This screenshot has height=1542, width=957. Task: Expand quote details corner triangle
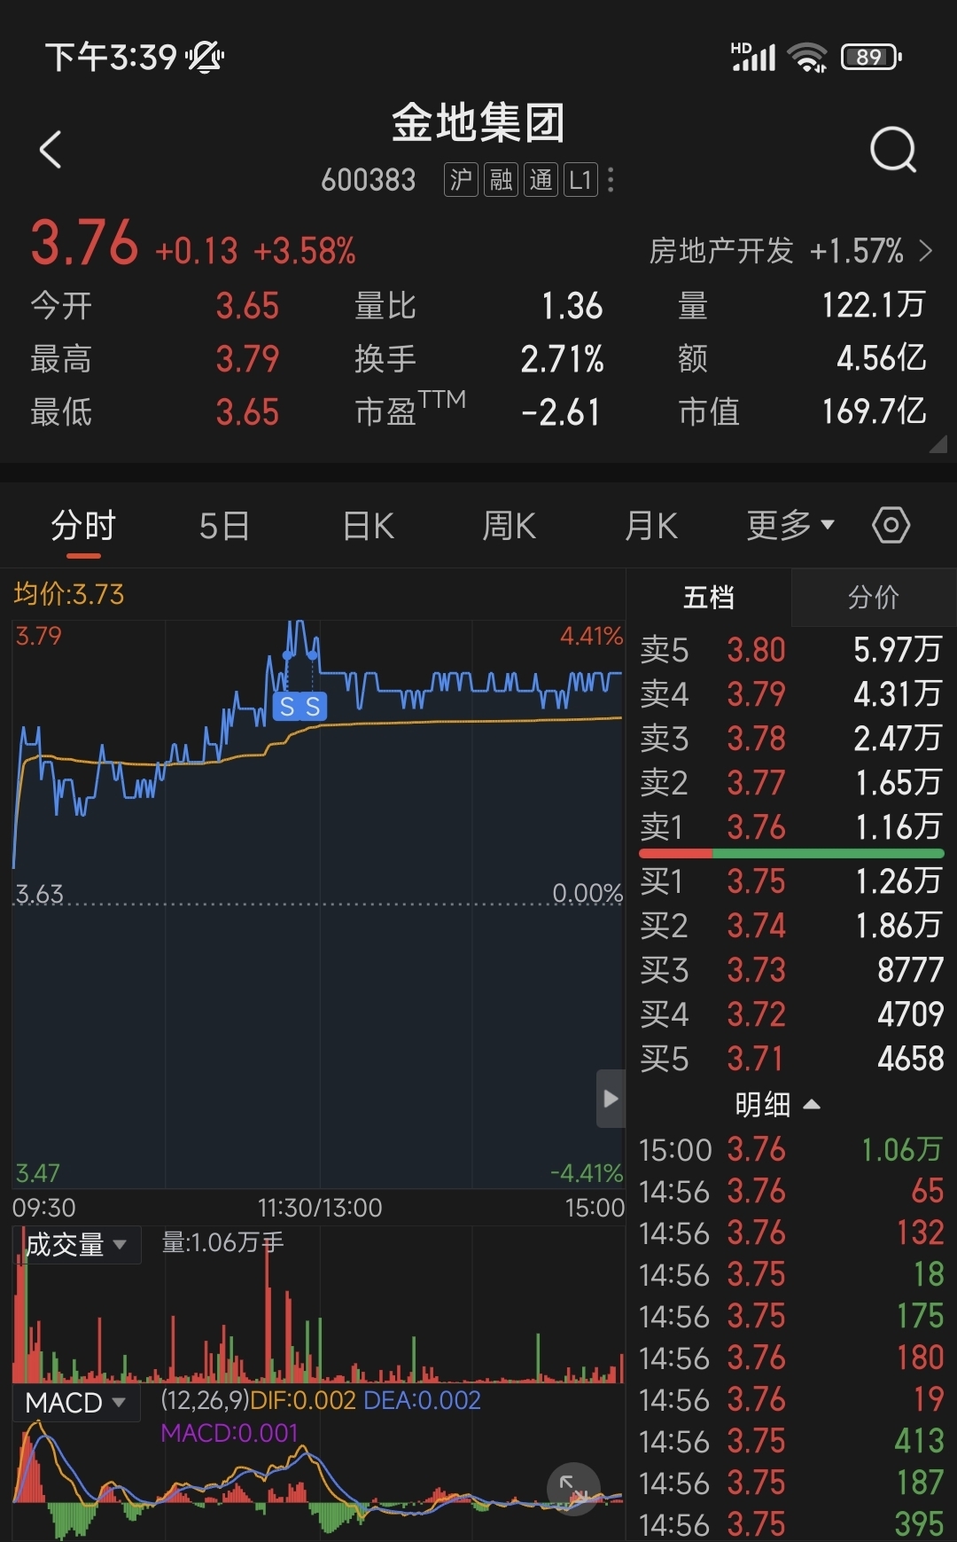(x=938, y=444)
